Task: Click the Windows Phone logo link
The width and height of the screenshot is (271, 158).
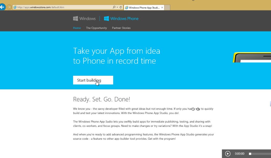Action: [121, 19]
